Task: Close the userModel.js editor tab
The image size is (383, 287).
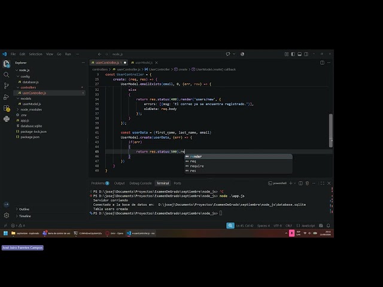Action: (157, 63)
